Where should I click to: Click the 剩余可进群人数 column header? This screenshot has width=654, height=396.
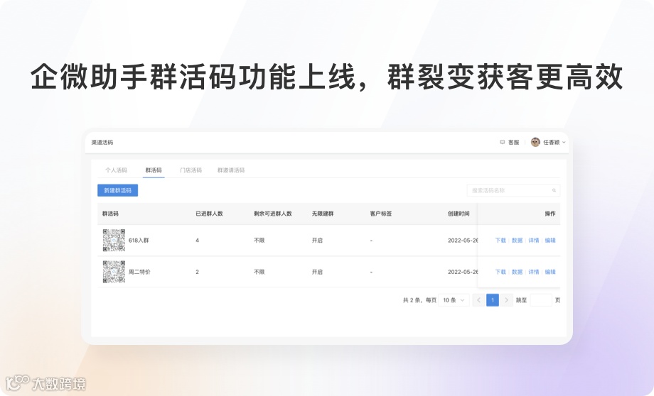coord(273,214)
